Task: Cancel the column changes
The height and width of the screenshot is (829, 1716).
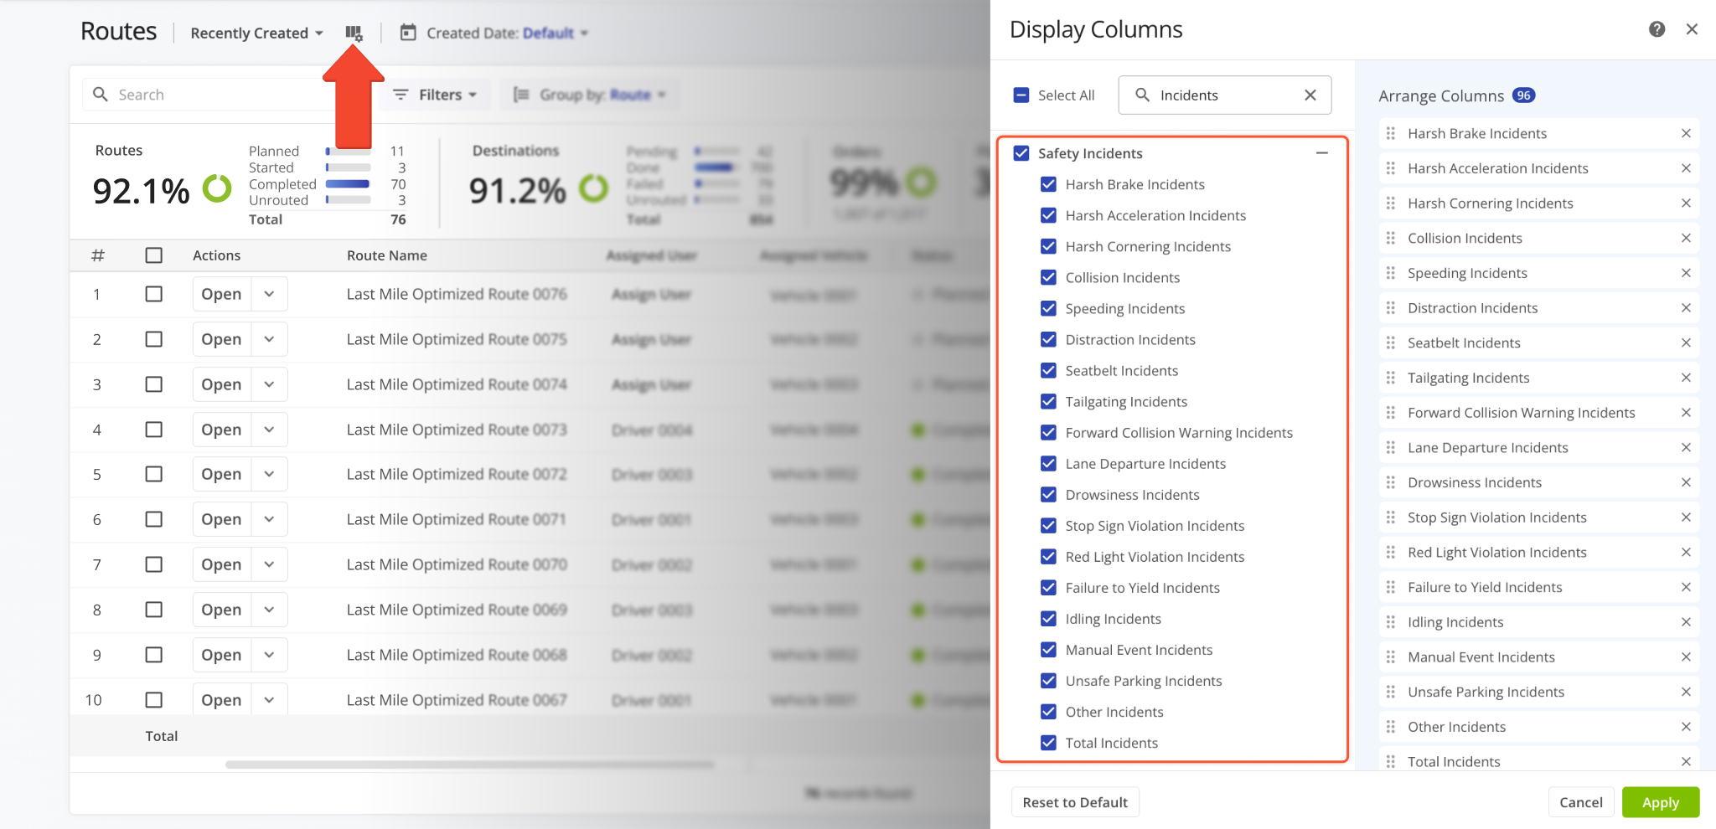Action: coord(1580,802)
